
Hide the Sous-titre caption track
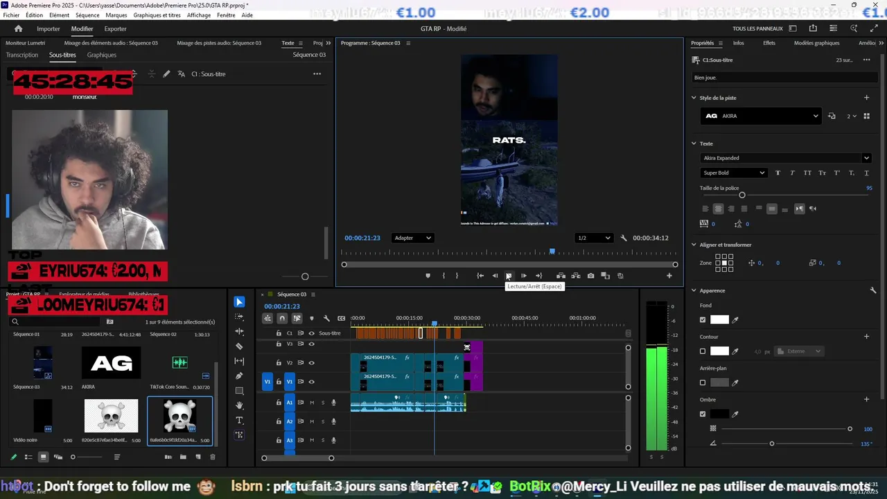311,333
